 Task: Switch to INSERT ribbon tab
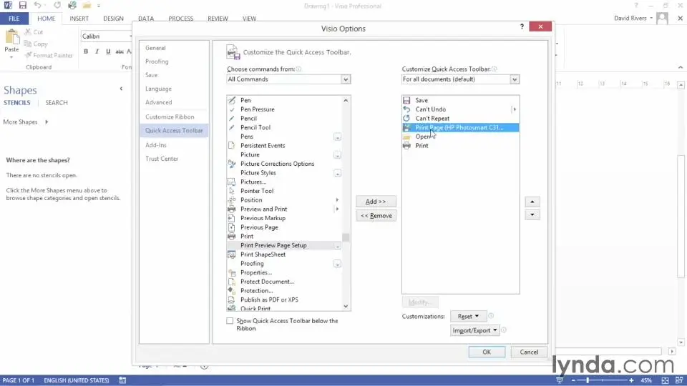(x=79, y=19)
